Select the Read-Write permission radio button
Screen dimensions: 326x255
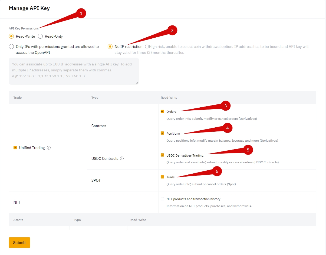point(11,36)
